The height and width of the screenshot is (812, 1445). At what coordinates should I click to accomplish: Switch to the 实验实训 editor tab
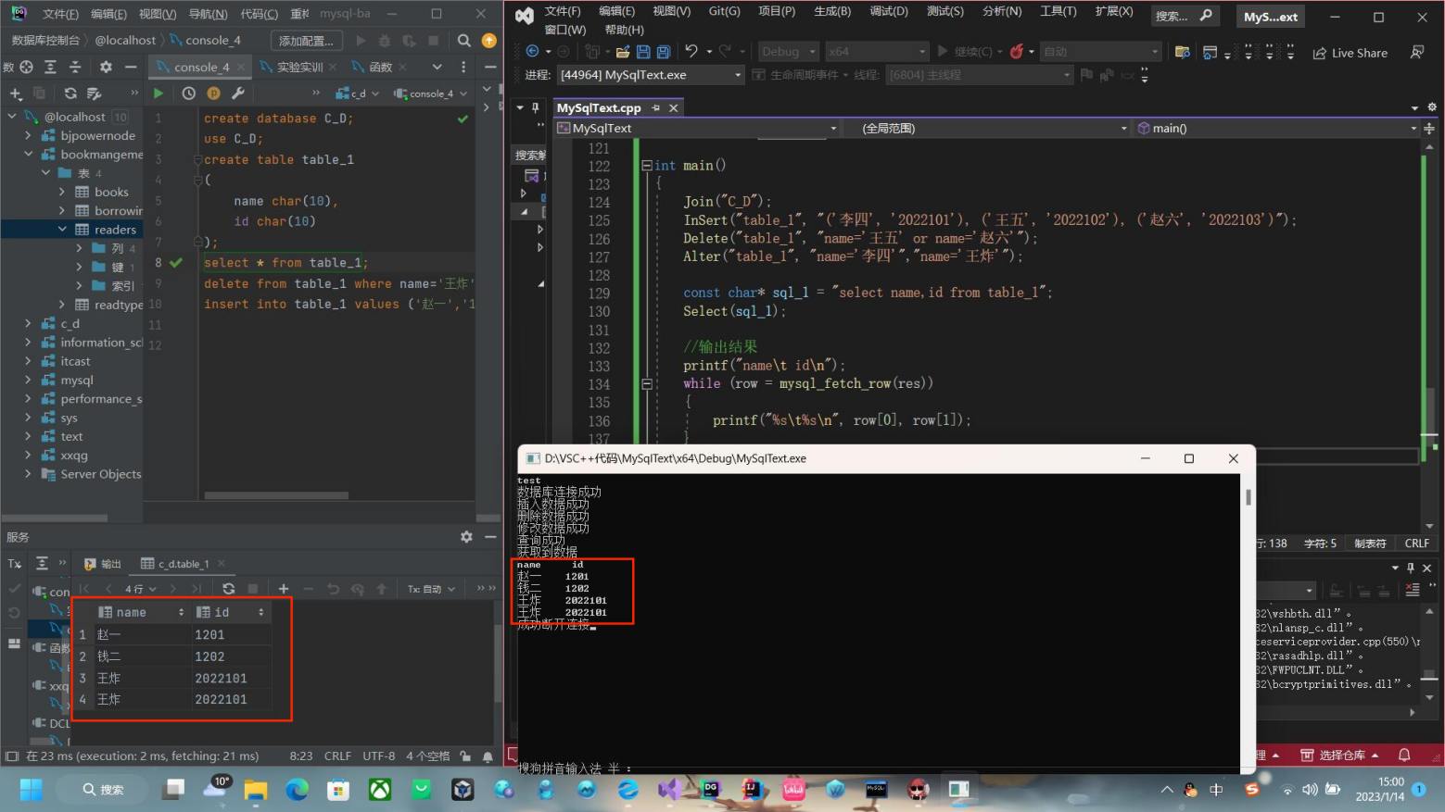[299, 67]
